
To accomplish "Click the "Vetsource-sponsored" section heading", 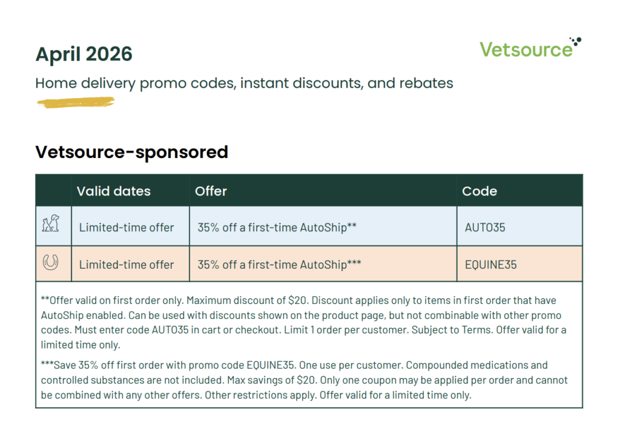I will [x=131, y=151].
